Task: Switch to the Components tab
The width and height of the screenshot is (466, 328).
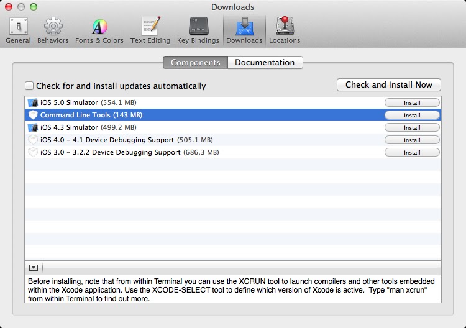Action: [195, 62]
